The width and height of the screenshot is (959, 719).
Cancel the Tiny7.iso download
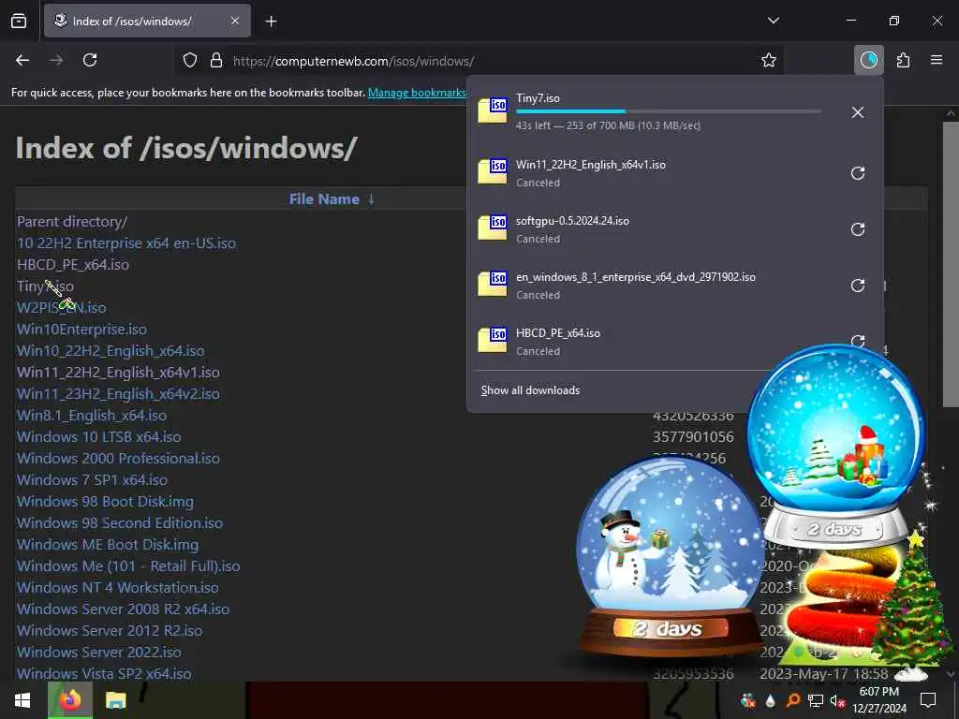click(858, 112)
